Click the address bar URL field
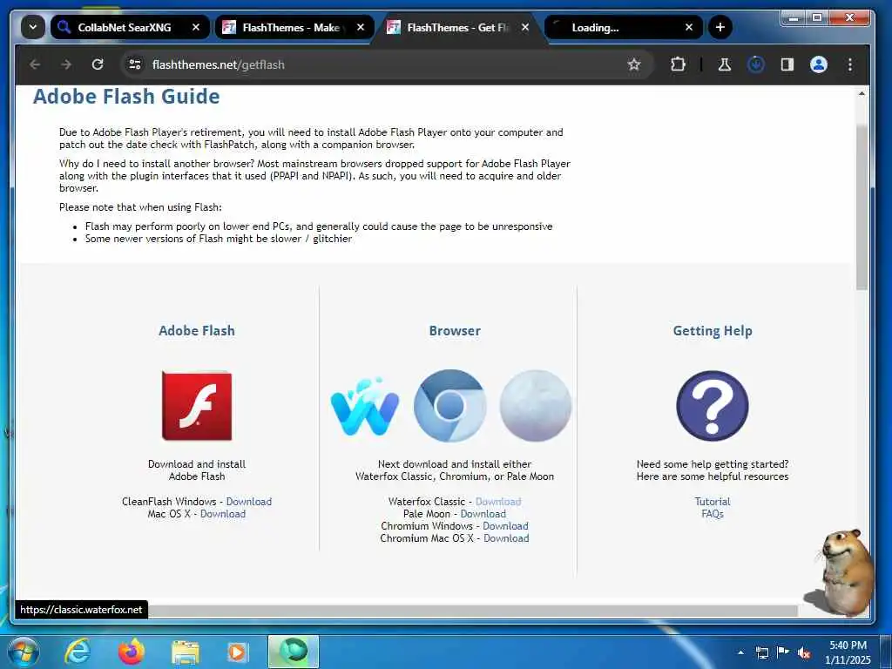Viewport: 892px width, 669px height. click(386, 64)
